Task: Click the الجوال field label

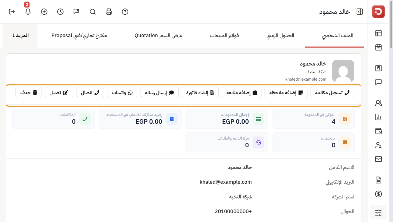Action: [x=348, y=211]
